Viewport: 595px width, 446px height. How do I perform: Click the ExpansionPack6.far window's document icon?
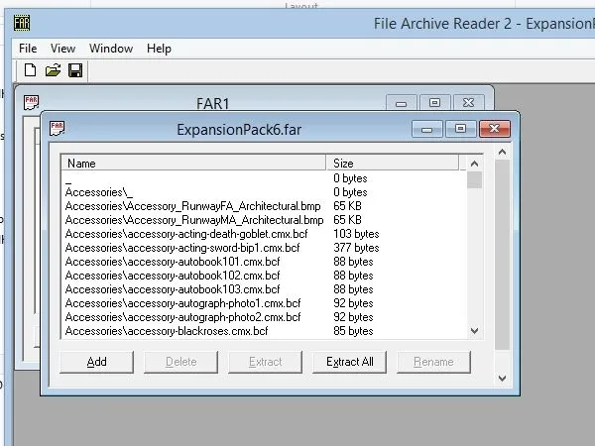pos(57,128)
